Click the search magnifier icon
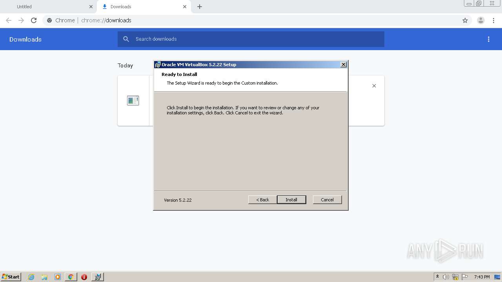 (126, 39)
